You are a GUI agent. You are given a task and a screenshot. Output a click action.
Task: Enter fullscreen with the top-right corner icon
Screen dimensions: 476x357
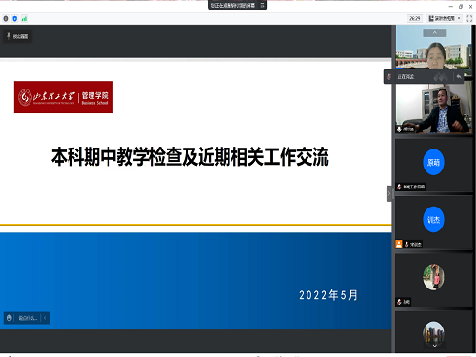click(x=469, y=19)
